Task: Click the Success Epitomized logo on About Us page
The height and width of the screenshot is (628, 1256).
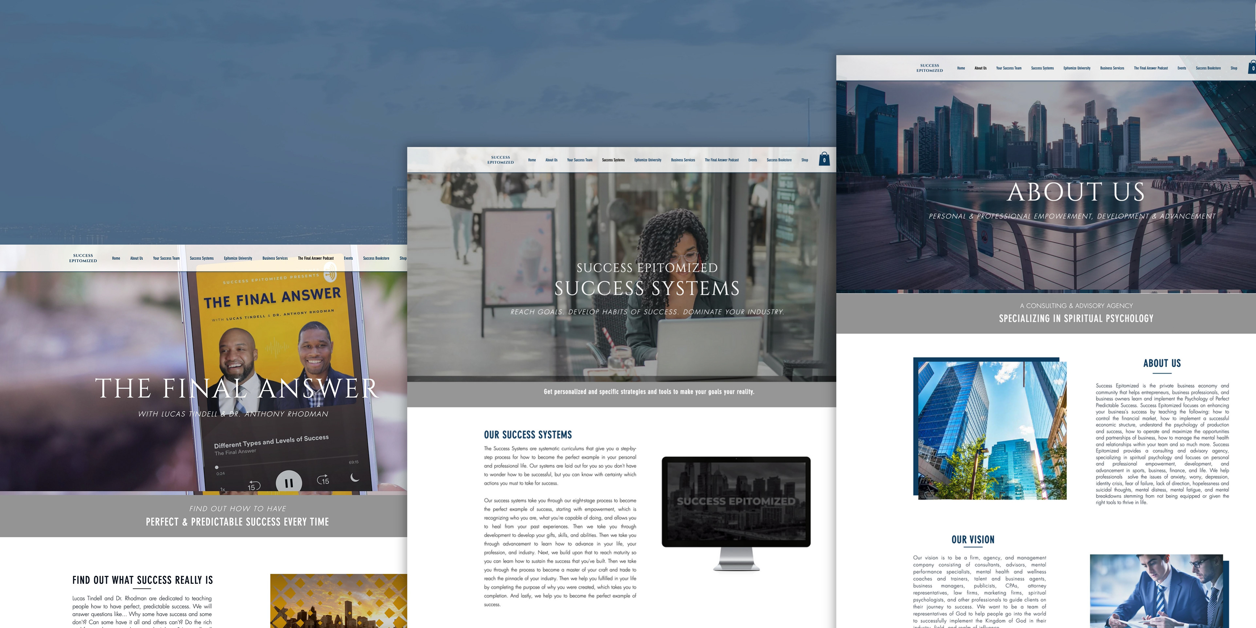Action: click(929, 68)
